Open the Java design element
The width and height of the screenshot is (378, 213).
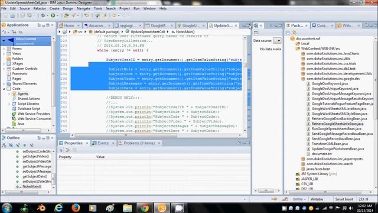[x=21, y=124]
